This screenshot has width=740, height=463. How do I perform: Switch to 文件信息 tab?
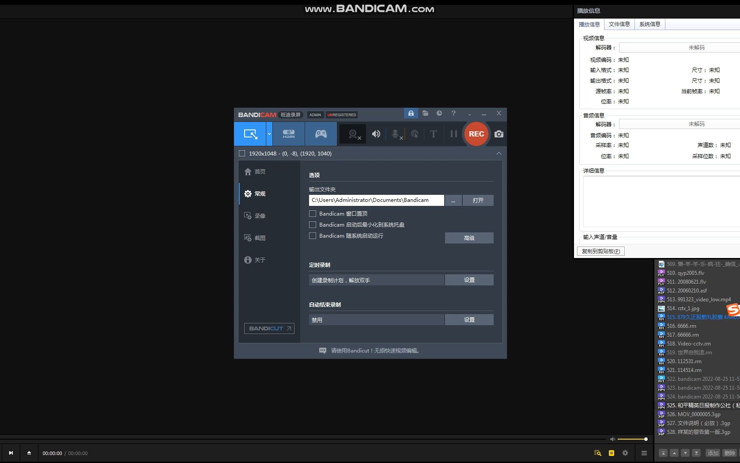619,24
